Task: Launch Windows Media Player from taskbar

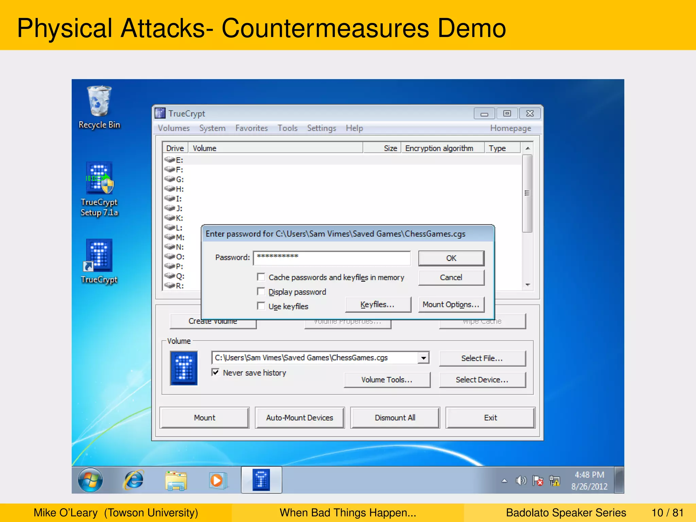Action: tap(218, 481)
